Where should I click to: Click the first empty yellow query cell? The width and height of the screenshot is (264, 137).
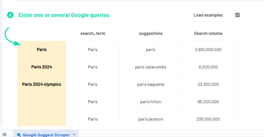click(x=42, y=102)
